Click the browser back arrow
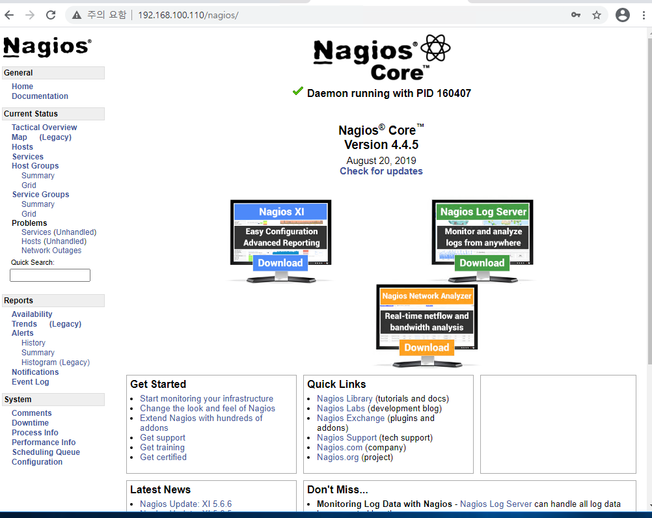Screen dimensions: 652x518 point(9,16)
